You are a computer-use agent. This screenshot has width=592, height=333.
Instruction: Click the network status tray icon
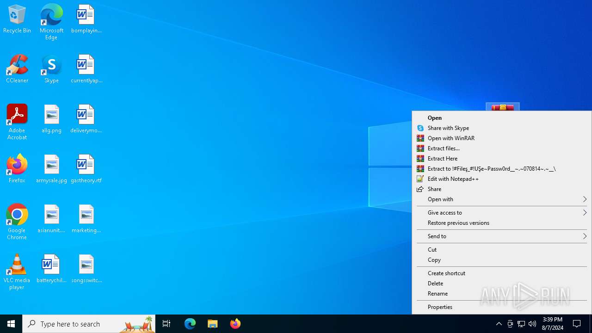pyautogui.click(x=521, y=324)
